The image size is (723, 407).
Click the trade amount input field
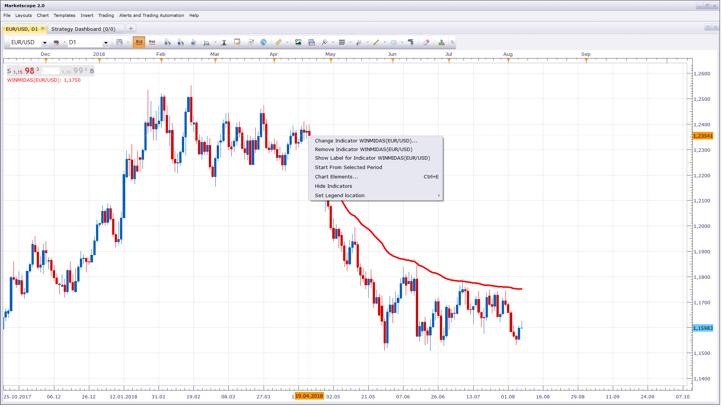click(x=51, y=71)
